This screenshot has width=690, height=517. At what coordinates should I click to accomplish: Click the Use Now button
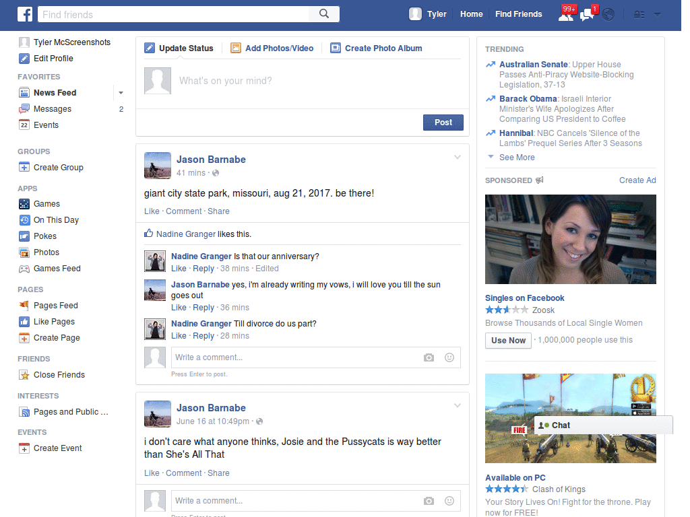coord(508,341)
